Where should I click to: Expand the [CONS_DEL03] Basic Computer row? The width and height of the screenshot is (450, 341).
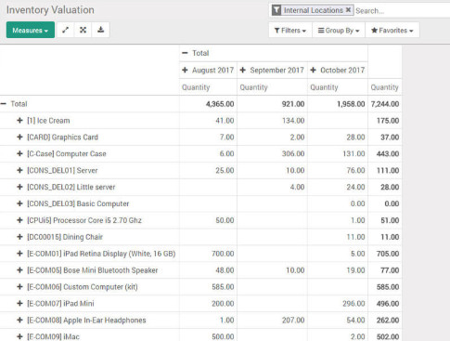click(19, 203)
